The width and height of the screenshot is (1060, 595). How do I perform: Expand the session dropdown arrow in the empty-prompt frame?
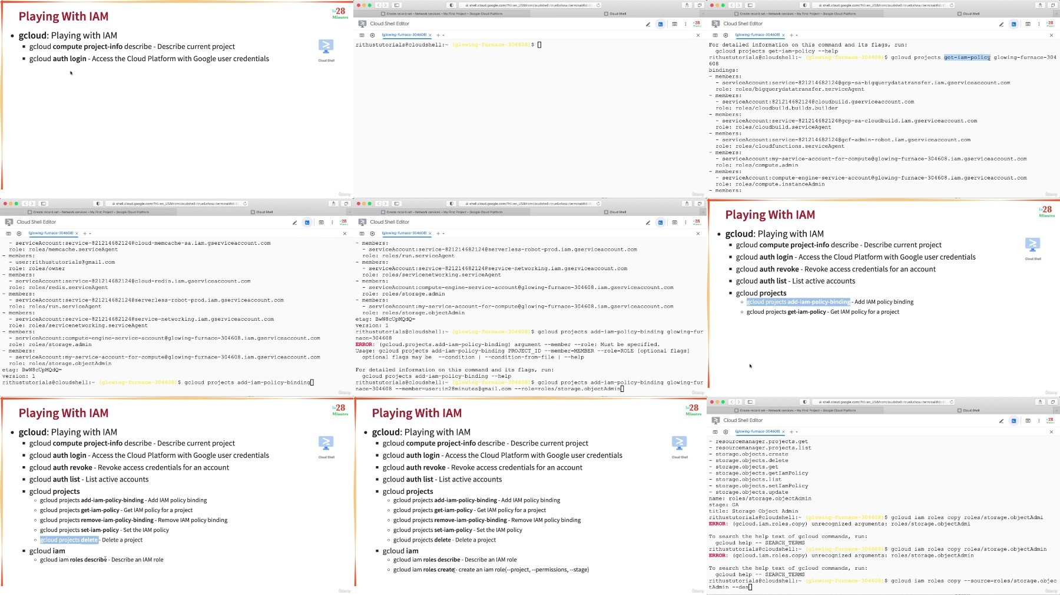tap(443, 35)
